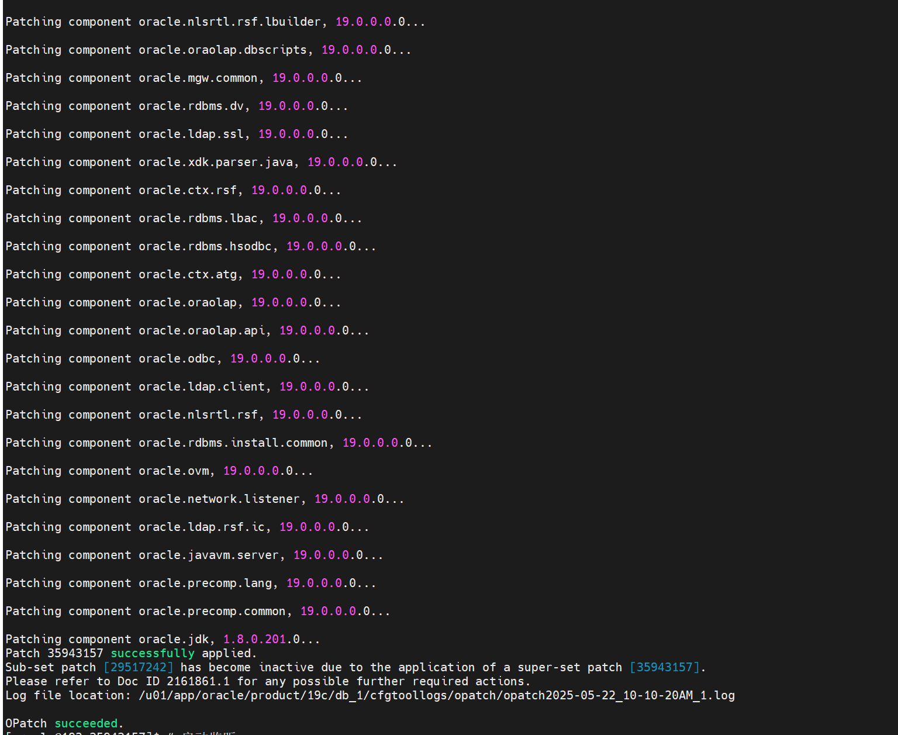Click the oracle.odbc patching line
This screenshot has width=898, height=735.
(163, 358)
